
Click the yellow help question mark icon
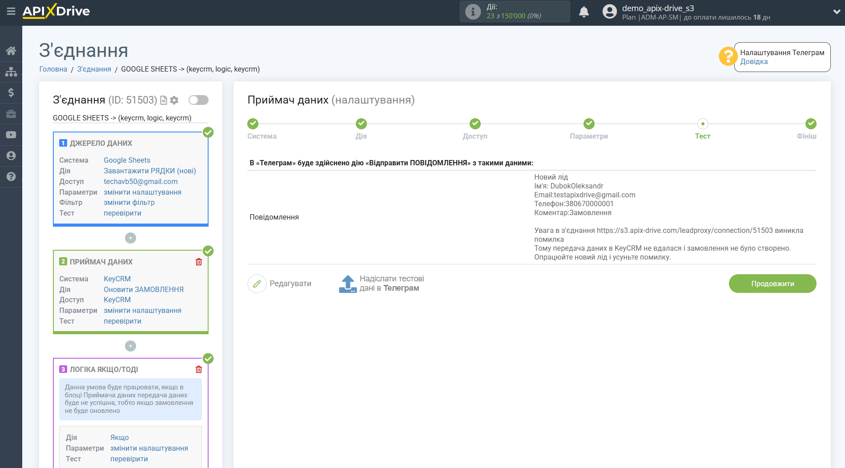tap(728, 56)
